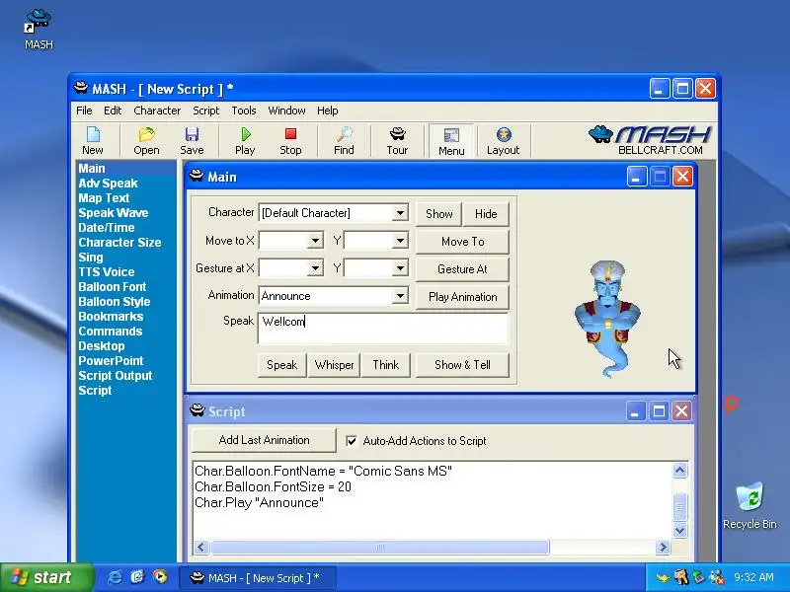Click the Think button
The height and width of the screenshot is (592, 790).
[385, 365]
